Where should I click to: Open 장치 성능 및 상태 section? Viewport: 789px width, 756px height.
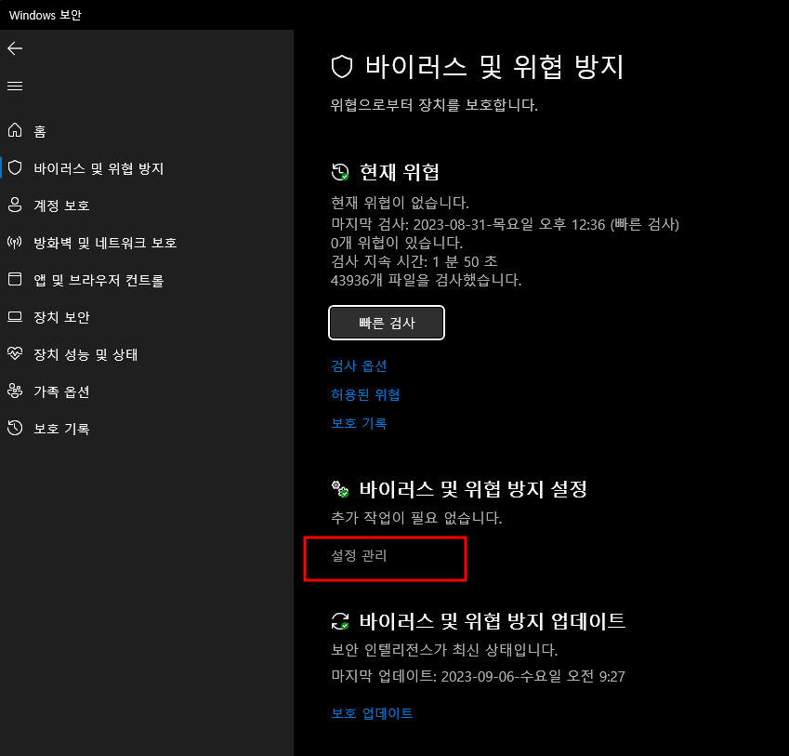147,354
